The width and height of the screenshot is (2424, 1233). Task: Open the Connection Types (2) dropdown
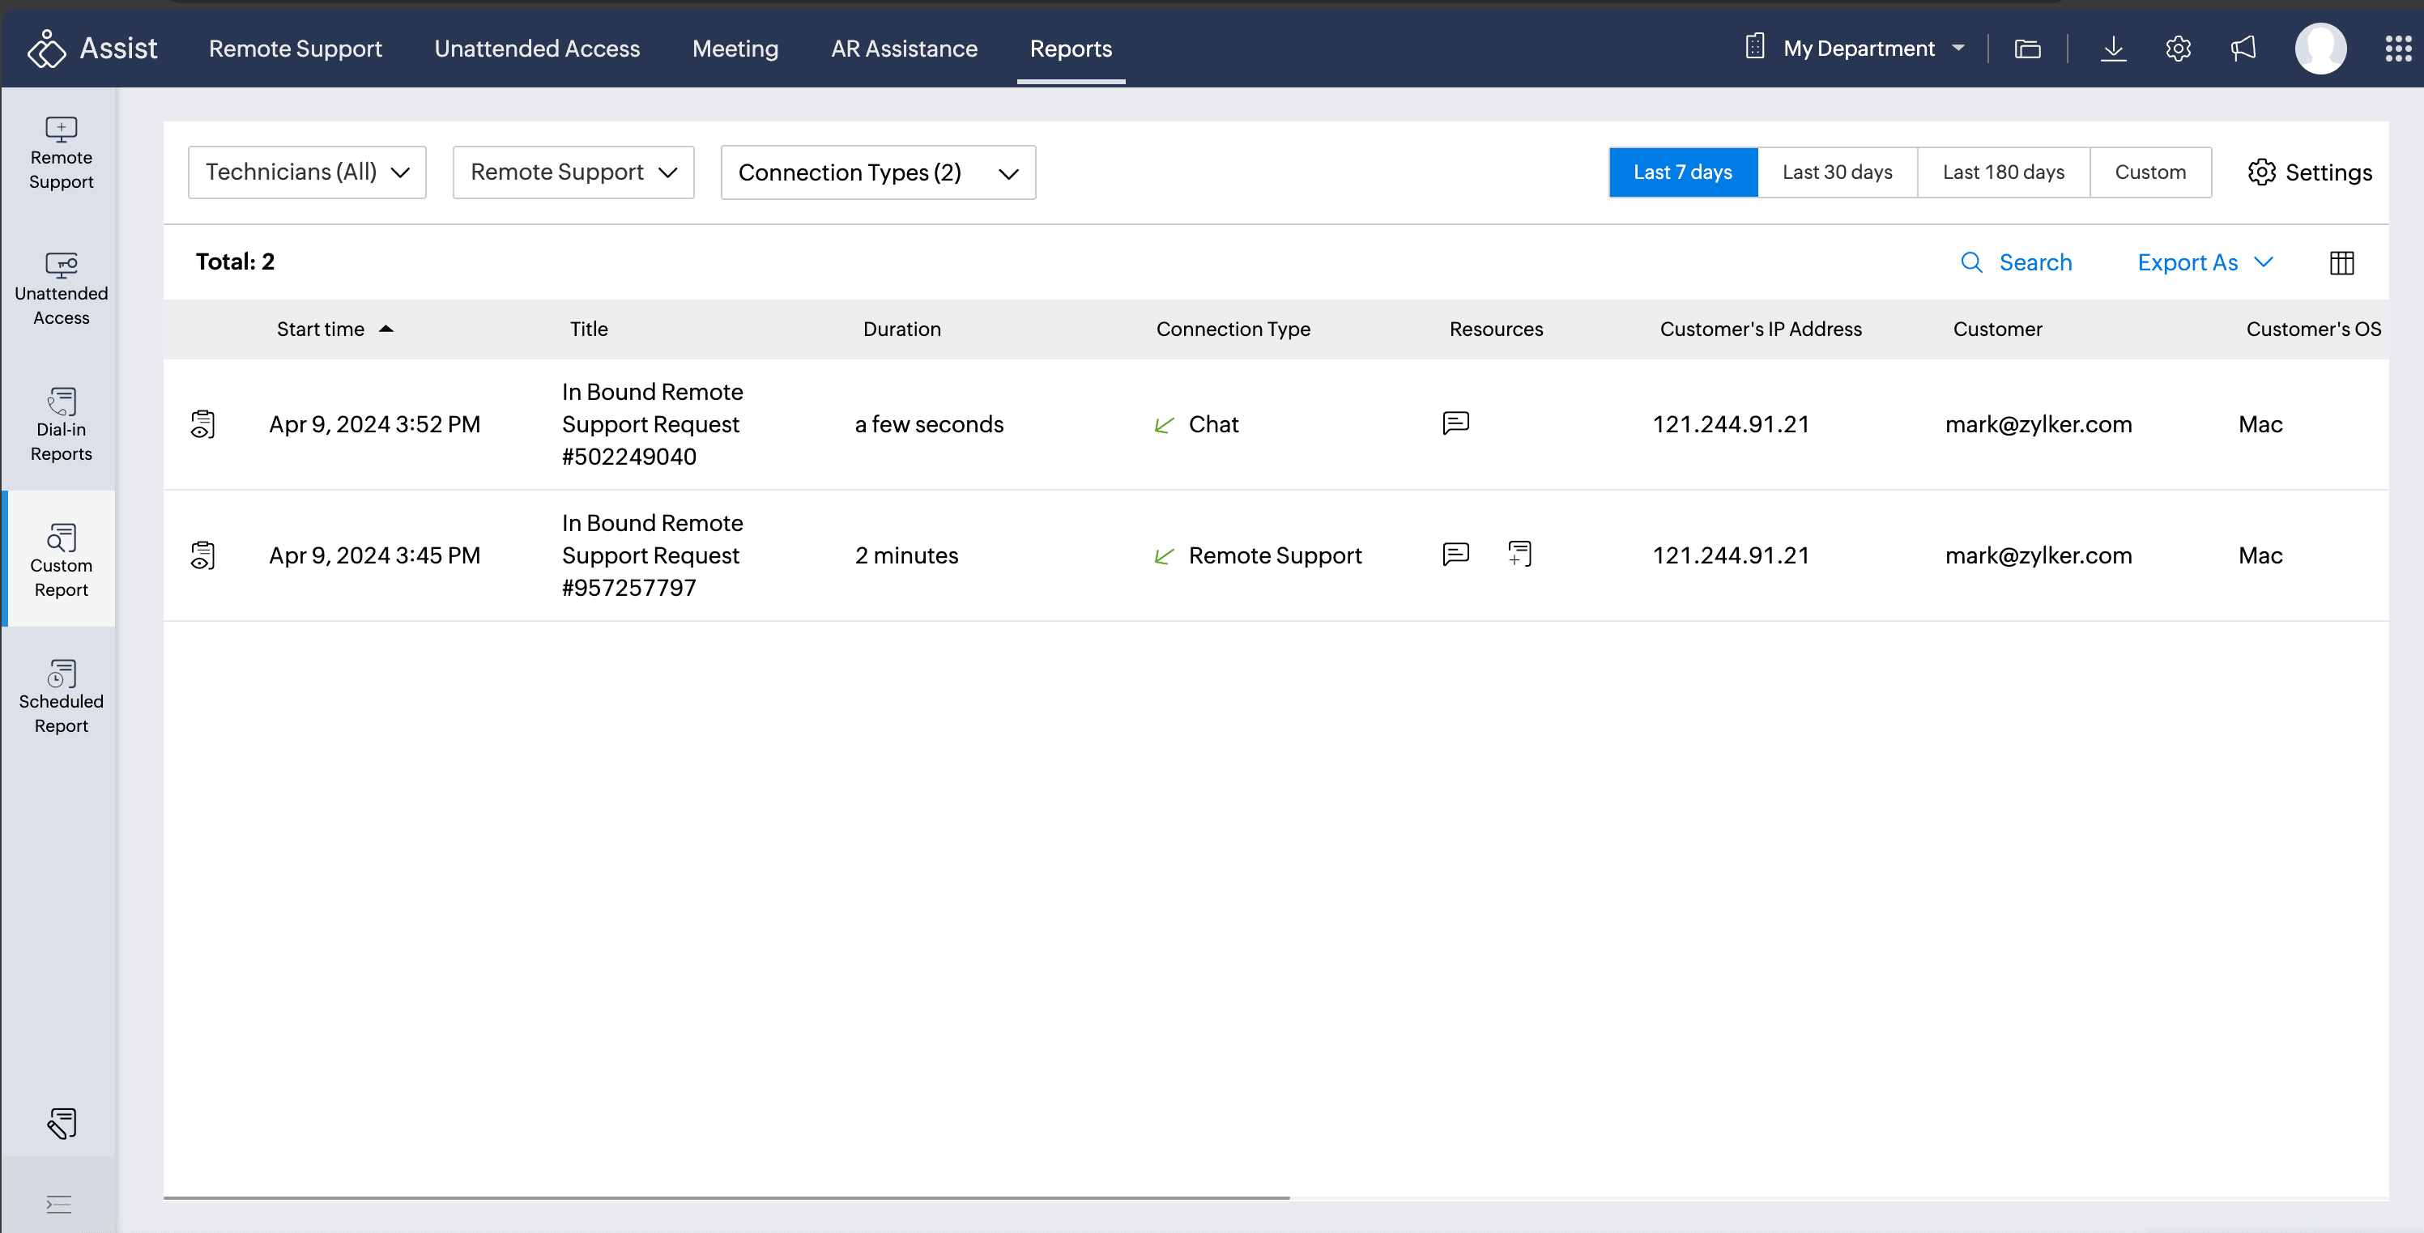877,172
